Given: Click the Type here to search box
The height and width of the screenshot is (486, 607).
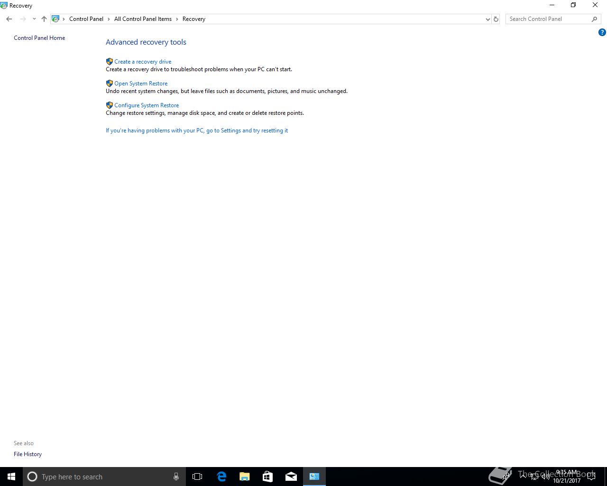Looking at the screenshot, I should pos(104,477).
